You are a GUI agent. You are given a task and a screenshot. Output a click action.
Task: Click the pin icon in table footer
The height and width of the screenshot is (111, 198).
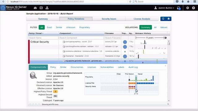[168, 104]
